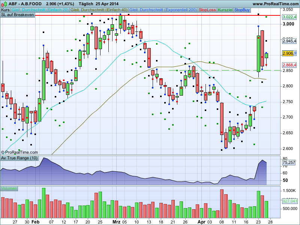Click the candlestick icon beside ABF title

[4, 4]
